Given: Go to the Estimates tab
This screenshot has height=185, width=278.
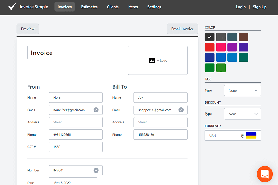Looking at the screenshot, I should 89,7.
